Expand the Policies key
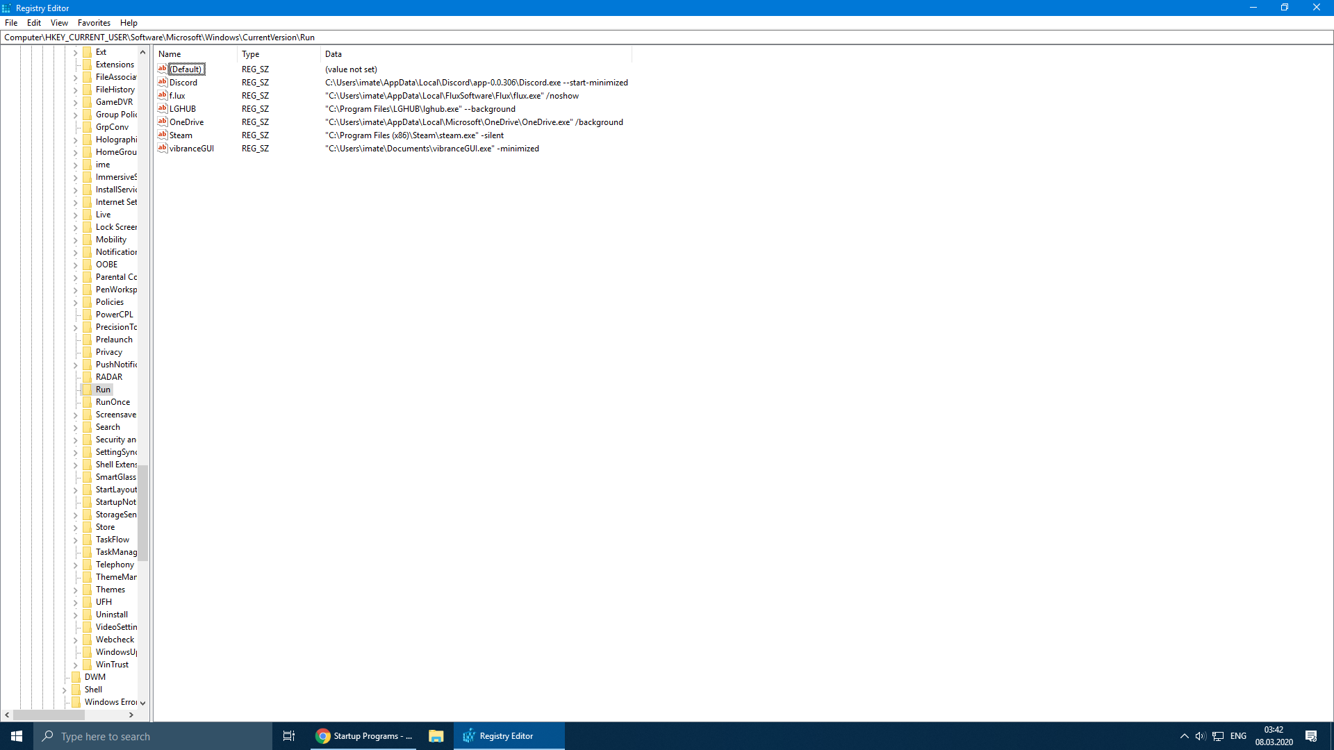Screen dimensions: 1334x750 pyautogui.click(x=75, y=303)
